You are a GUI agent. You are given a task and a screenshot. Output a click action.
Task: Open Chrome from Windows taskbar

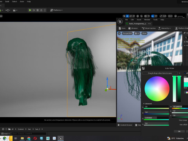(29, 138)
